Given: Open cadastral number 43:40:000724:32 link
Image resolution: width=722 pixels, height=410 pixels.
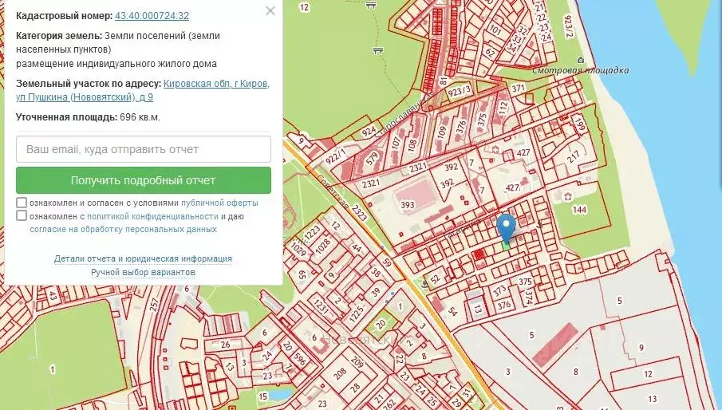Looking at the screenshot, I should (152, 16).
